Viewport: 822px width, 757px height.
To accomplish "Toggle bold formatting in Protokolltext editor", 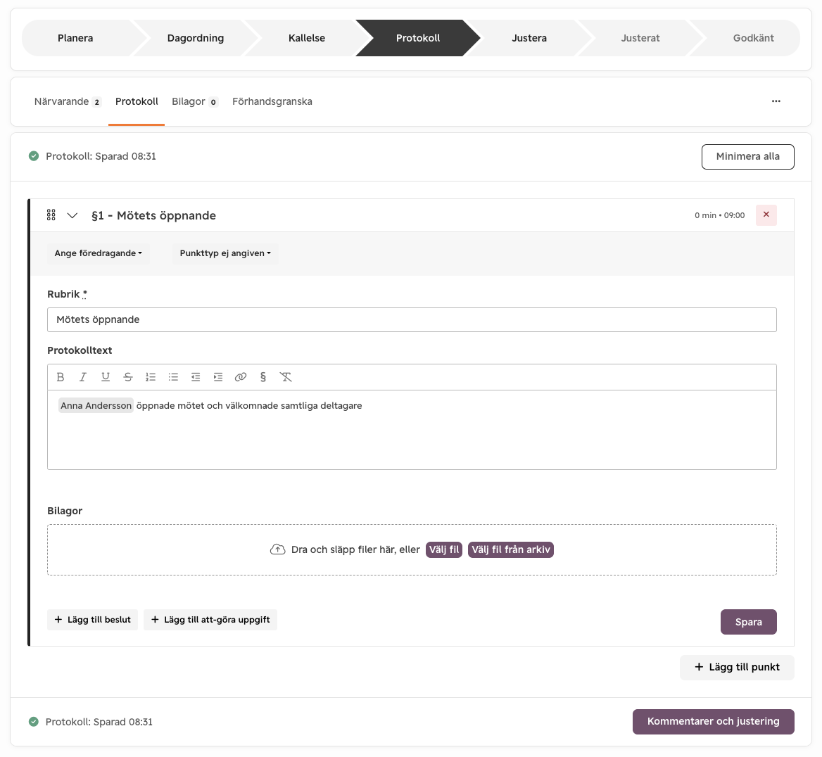I will click(x=61, y=377).
